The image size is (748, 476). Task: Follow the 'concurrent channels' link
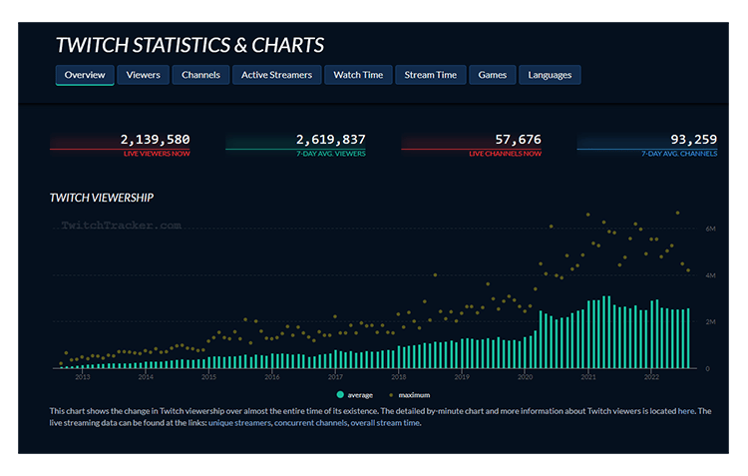310,423
